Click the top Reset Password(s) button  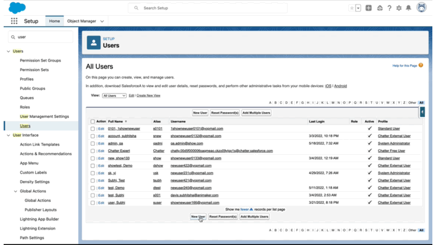(x=225, y=113)
